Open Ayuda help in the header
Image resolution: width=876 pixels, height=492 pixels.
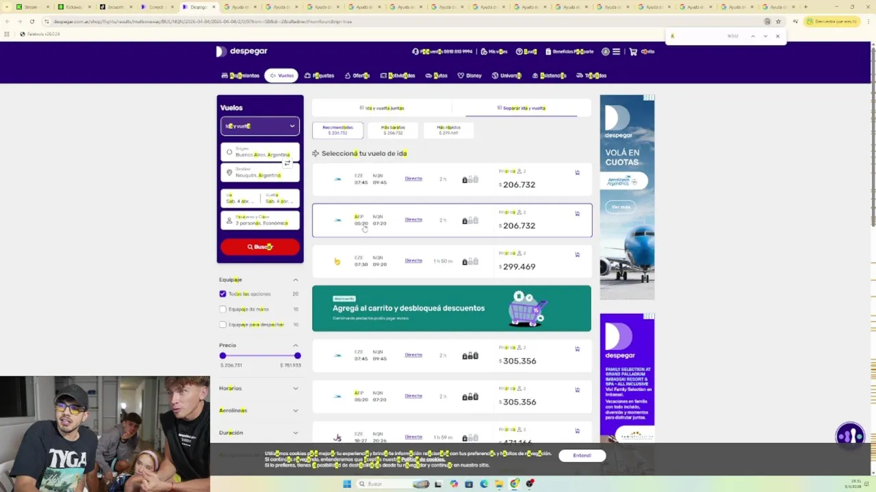pyautogui.click(x=526, y=51)
